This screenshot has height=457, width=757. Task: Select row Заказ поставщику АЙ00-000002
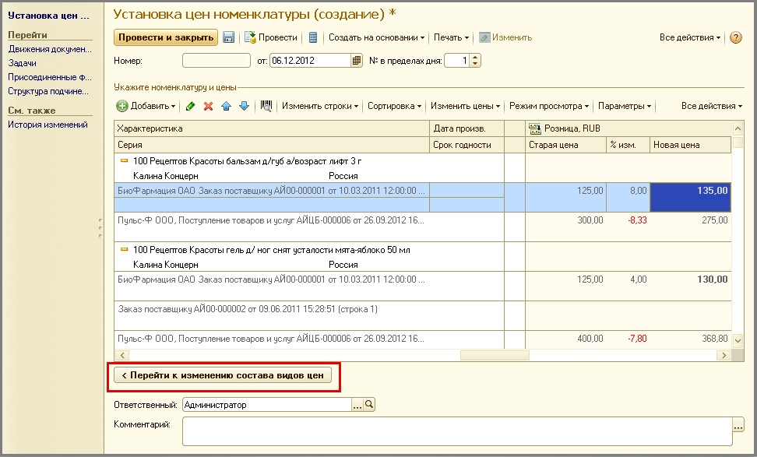click(x=309, y=315)
